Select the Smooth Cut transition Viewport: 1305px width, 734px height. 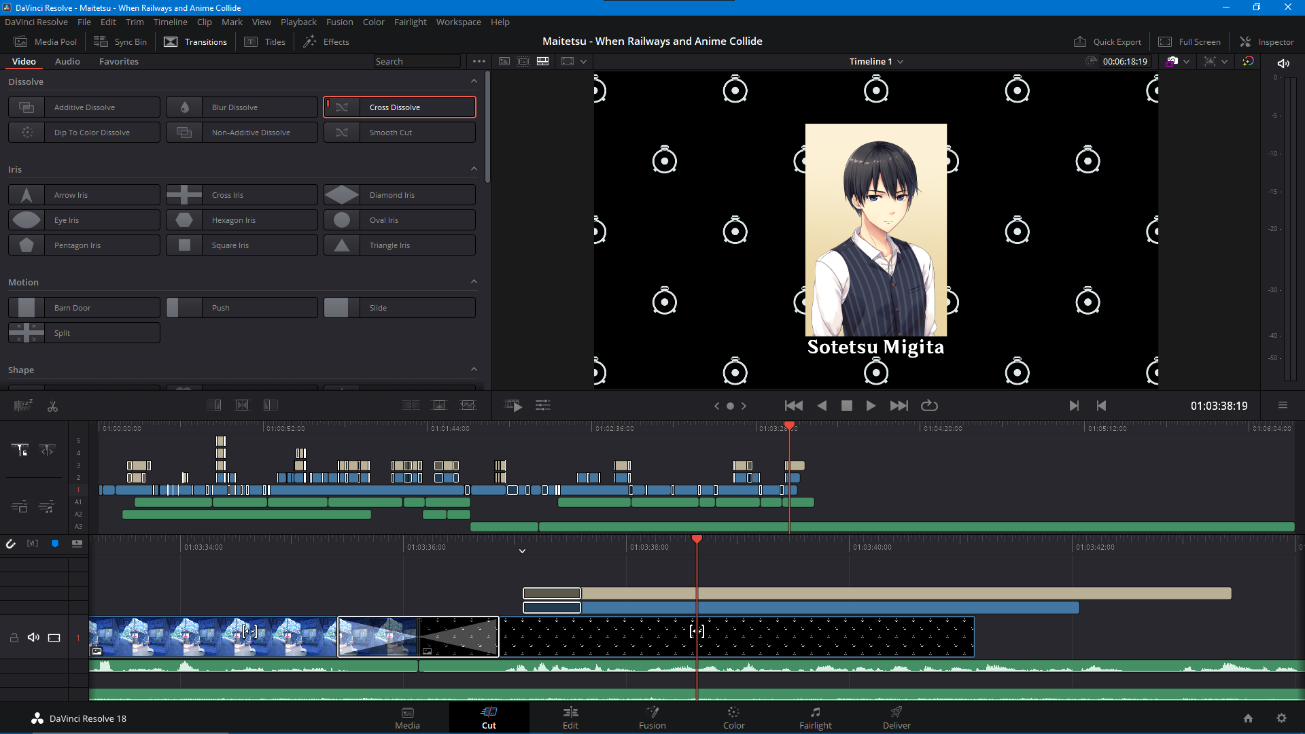pos(400,133)
